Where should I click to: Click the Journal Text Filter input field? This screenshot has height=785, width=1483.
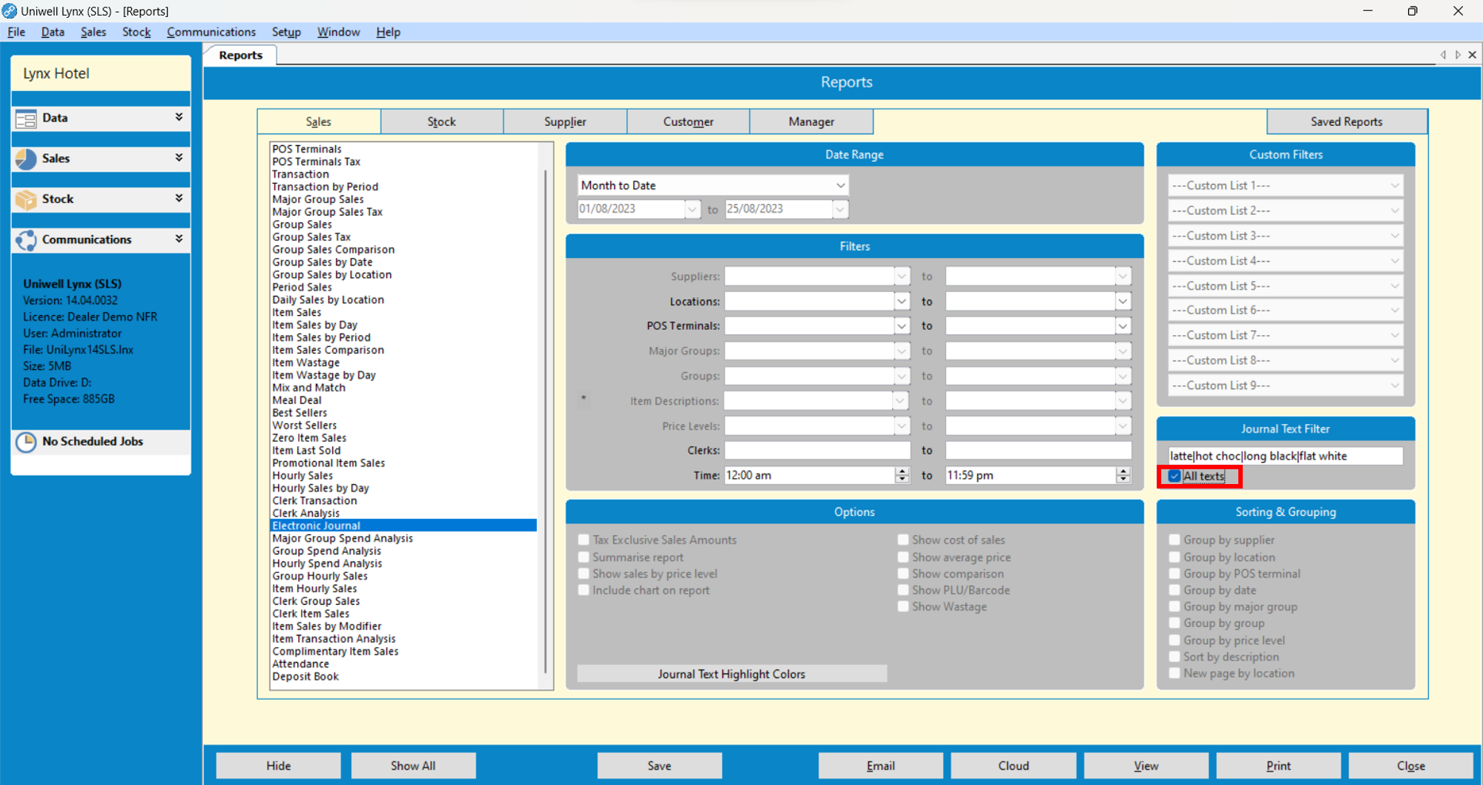click(x=1286, y=456)
